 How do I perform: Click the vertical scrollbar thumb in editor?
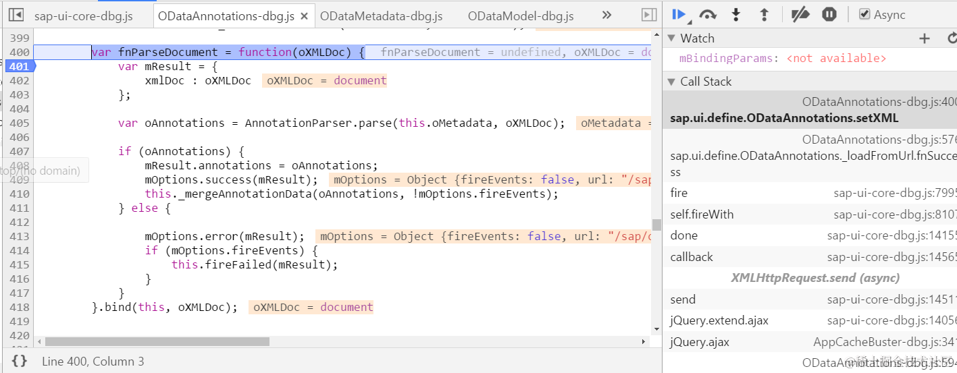tap(656, 225)
